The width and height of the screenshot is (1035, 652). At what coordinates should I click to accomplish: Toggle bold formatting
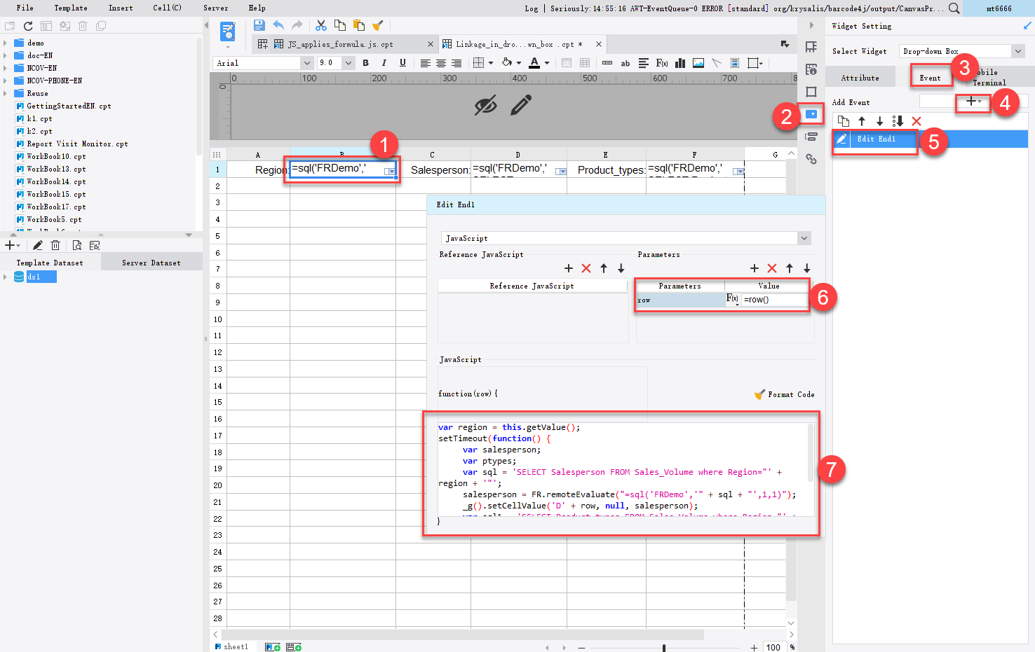click(365, 63)
